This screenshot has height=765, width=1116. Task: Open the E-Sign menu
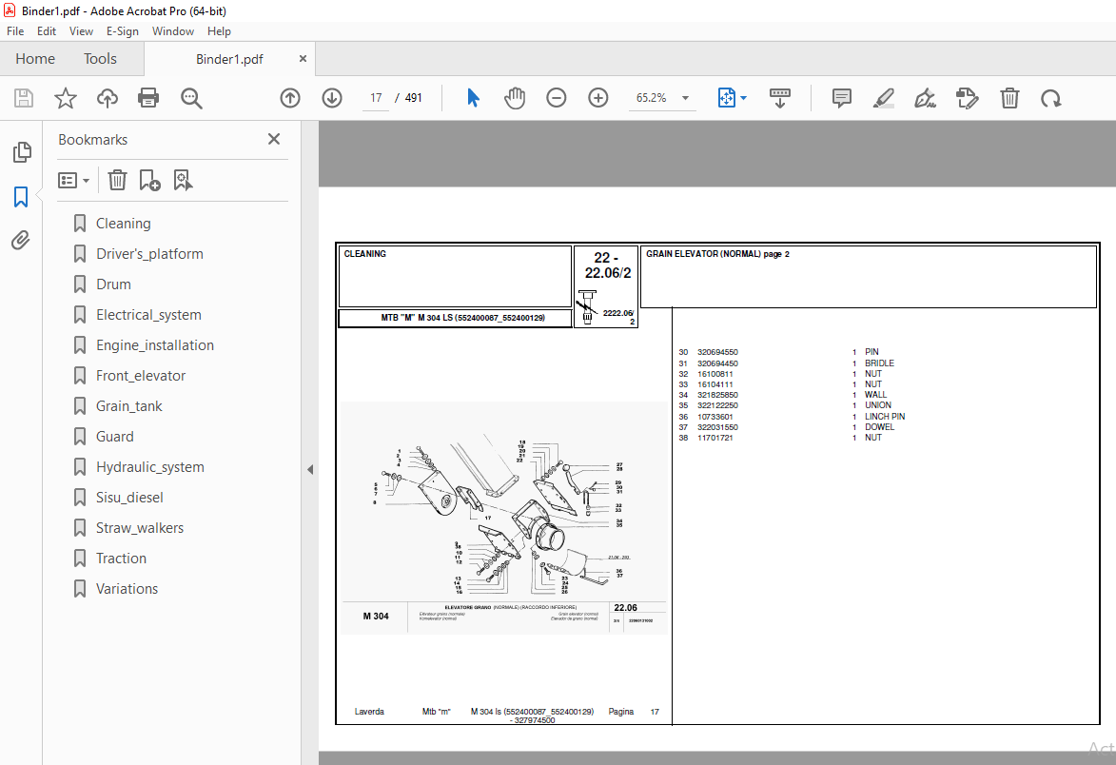[123, 31]
